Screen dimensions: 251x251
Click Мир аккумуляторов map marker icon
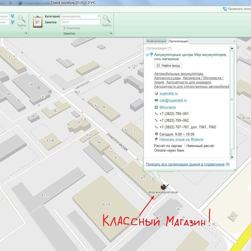[x=163, y=187]
